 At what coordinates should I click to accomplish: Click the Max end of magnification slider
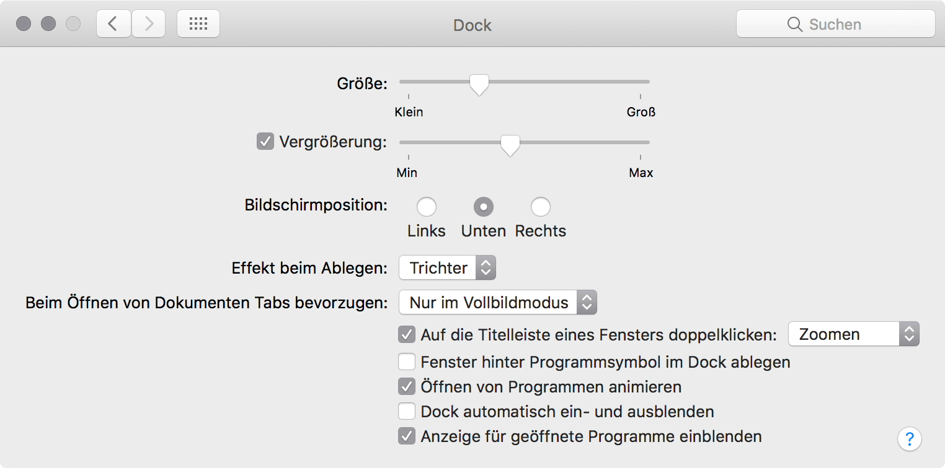tap(641, 173)
